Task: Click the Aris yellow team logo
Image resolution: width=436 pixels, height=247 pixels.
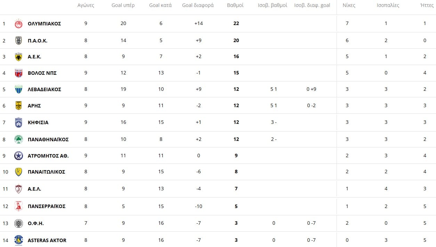Action: pos(18,105)
